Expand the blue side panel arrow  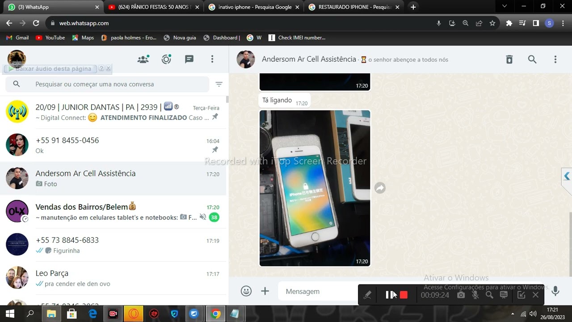[567, 177]
